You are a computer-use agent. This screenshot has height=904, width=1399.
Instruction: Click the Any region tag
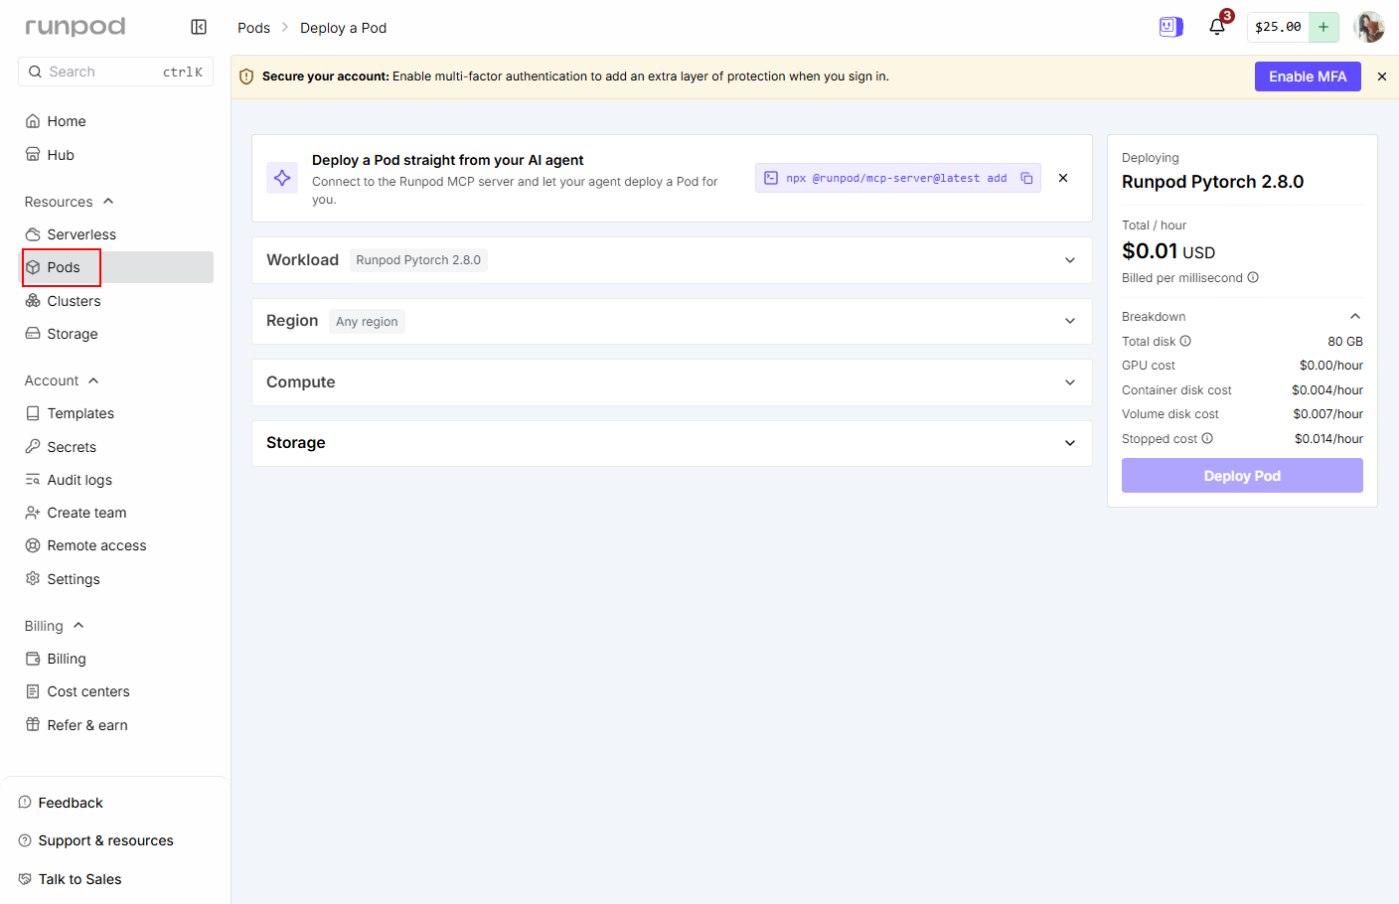(x=367, y=322)
